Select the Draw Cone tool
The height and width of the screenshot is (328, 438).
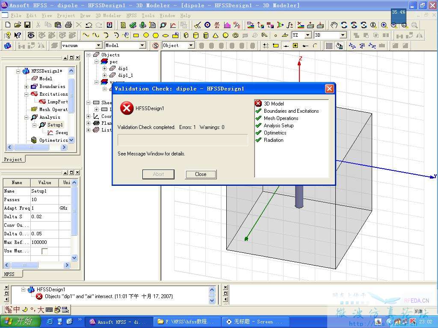[216, 35]
